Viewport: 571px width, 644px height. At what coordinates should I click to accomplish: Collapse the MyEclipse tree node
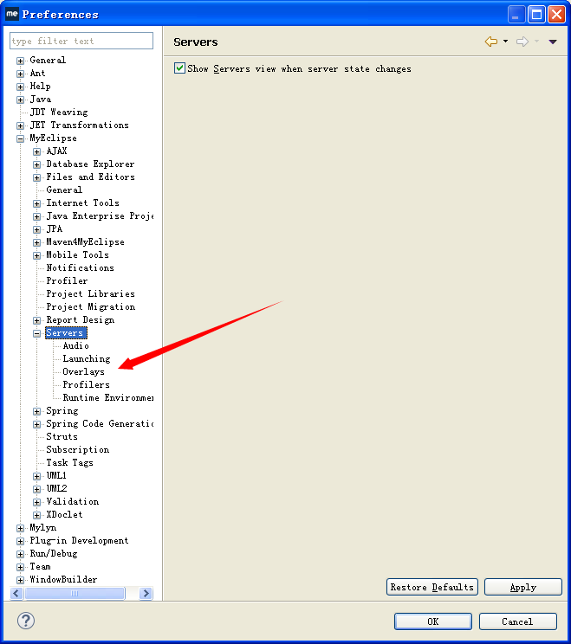[x=20, y=138]
